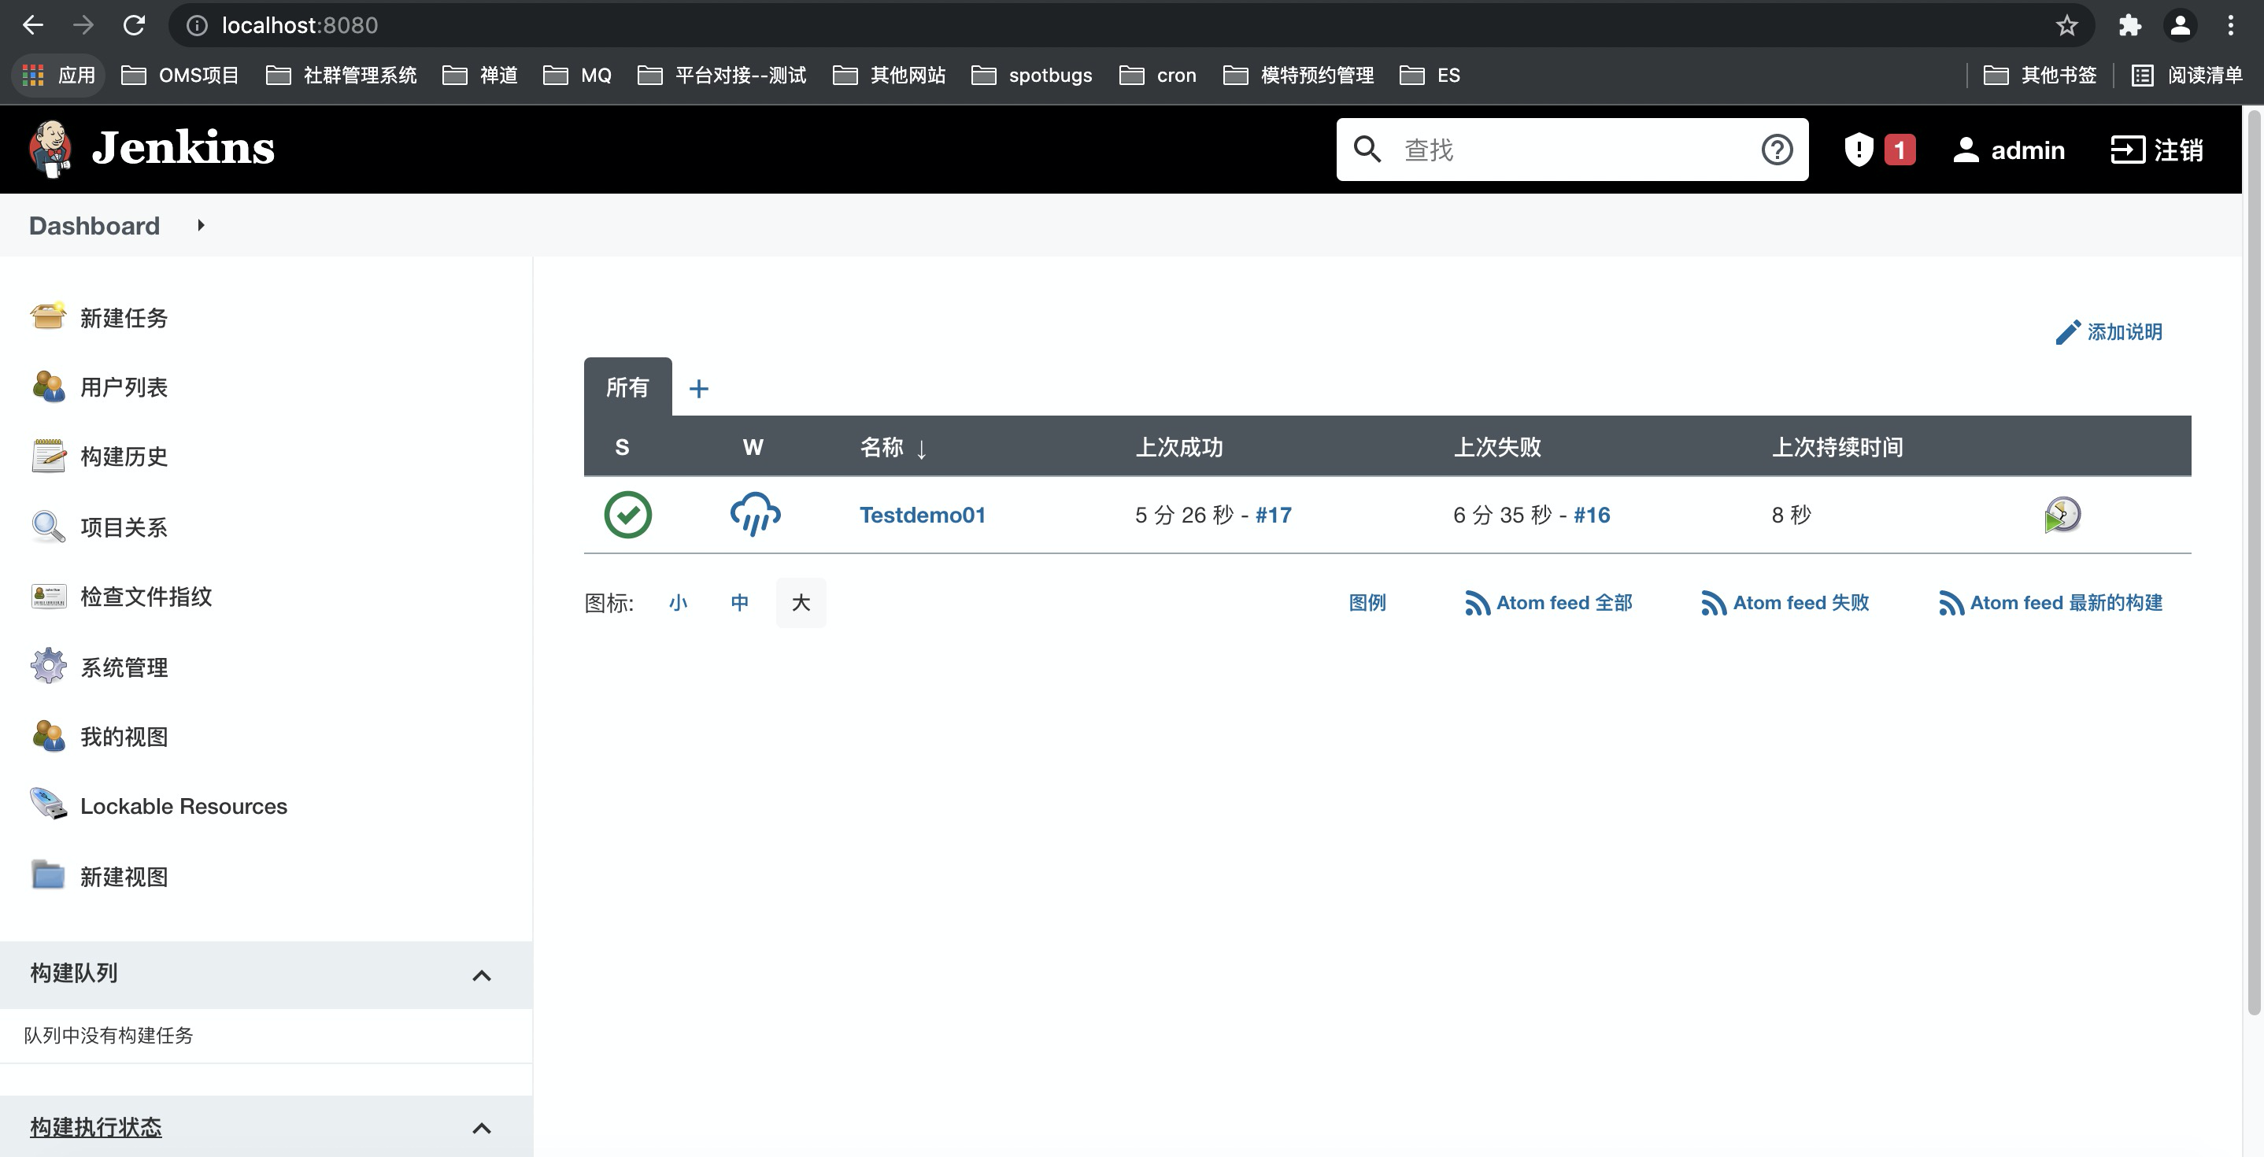The height and width of the screenshot is (1157, 2264).
Task: Select large icon size 大
Action: click(801, 603)
